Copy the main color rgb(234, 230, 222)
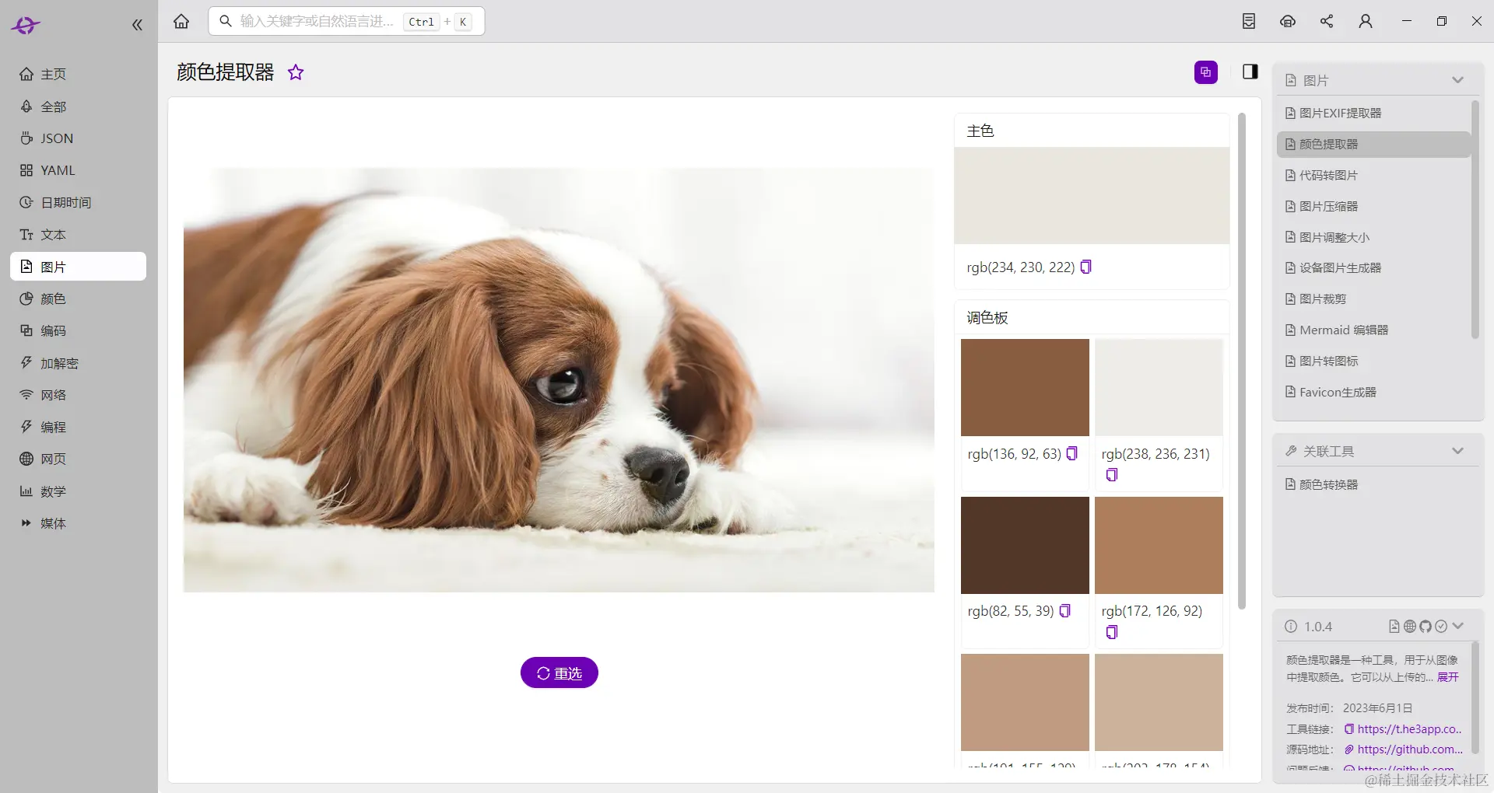Image resolution: width=1494 pixels, height=793 pixels. 1086,267
